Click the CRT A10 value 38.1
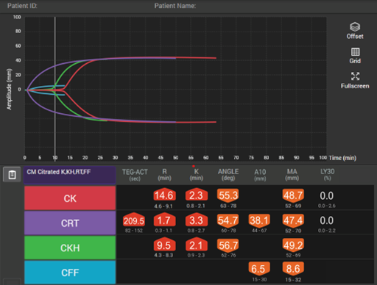The height and width of the screenshot is (285, 377). point(259,220)
